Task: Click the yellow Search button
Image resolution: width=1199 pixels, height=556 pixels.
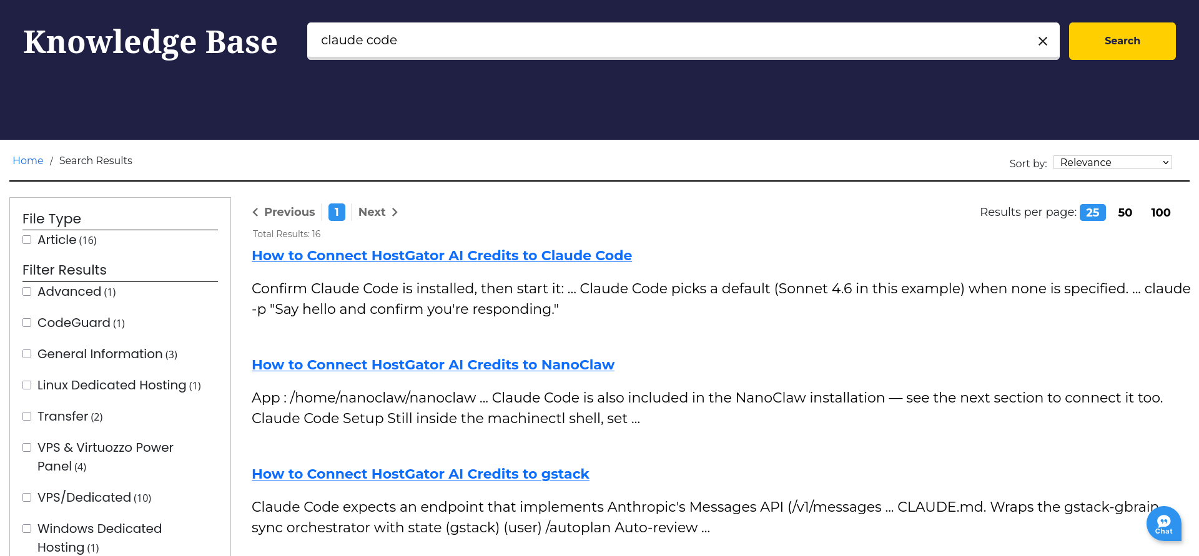Action: (1122, 41)
